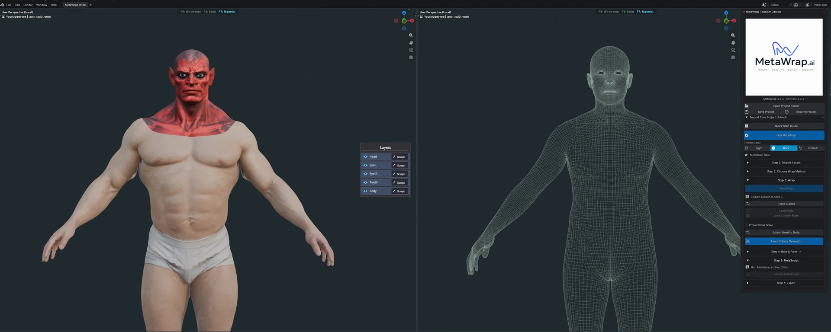Image resolution: width=831 pixels, height=332 pixels.
Task: Click the Launch Body Generator icon
Action: pos(747,241)
